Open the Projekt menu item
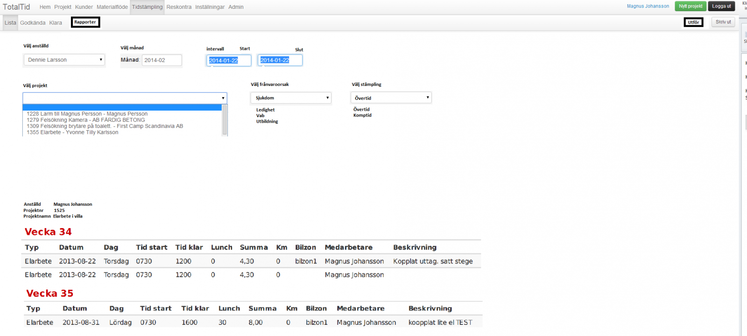This screenshot has width=747, height=336. coord(63,7)
